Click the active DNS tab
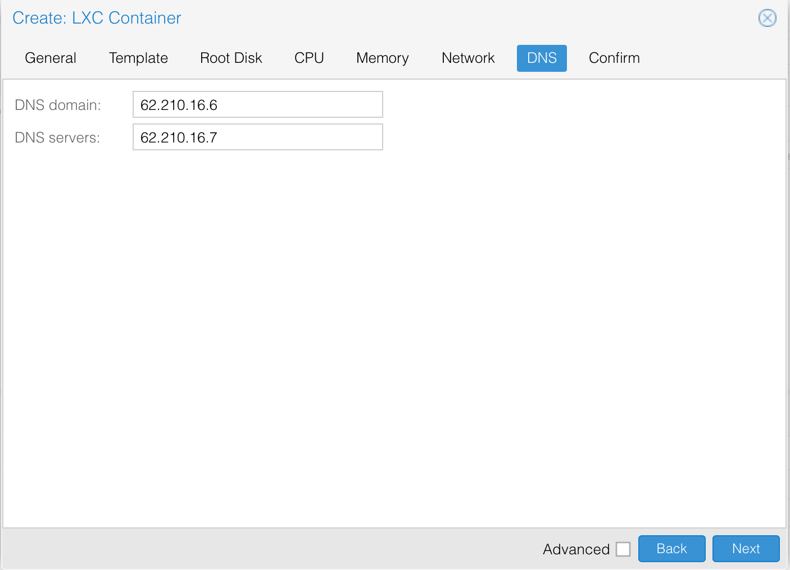Viewport: 790px width, 570px height. click(542, 58)
